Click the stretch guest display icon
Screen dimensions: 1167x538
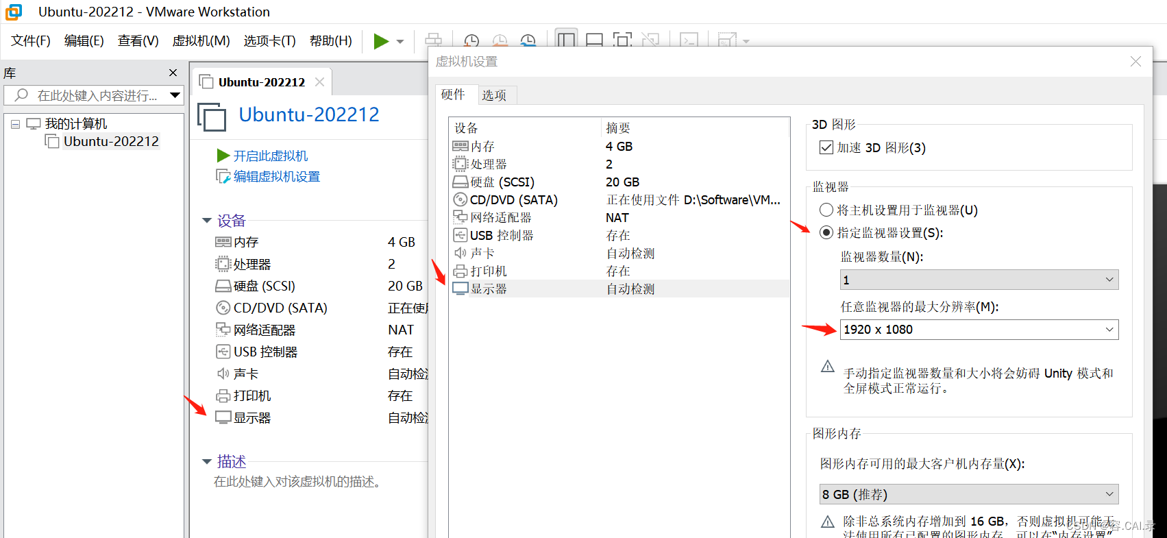point(727,40)
